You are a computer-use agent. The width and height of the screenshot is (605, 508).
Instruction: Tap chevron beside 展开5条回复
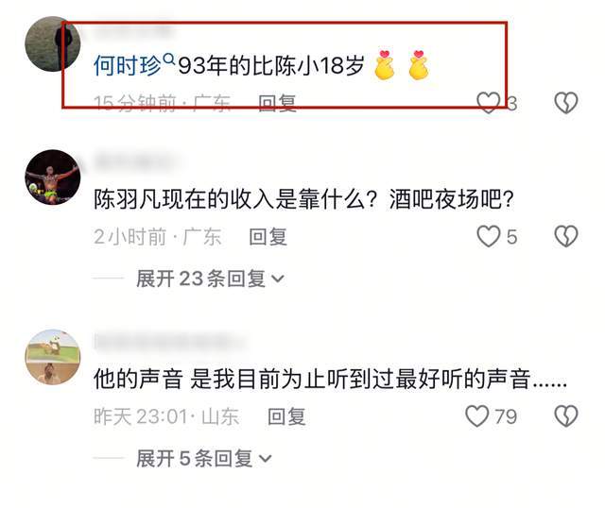tap(266, 459)
